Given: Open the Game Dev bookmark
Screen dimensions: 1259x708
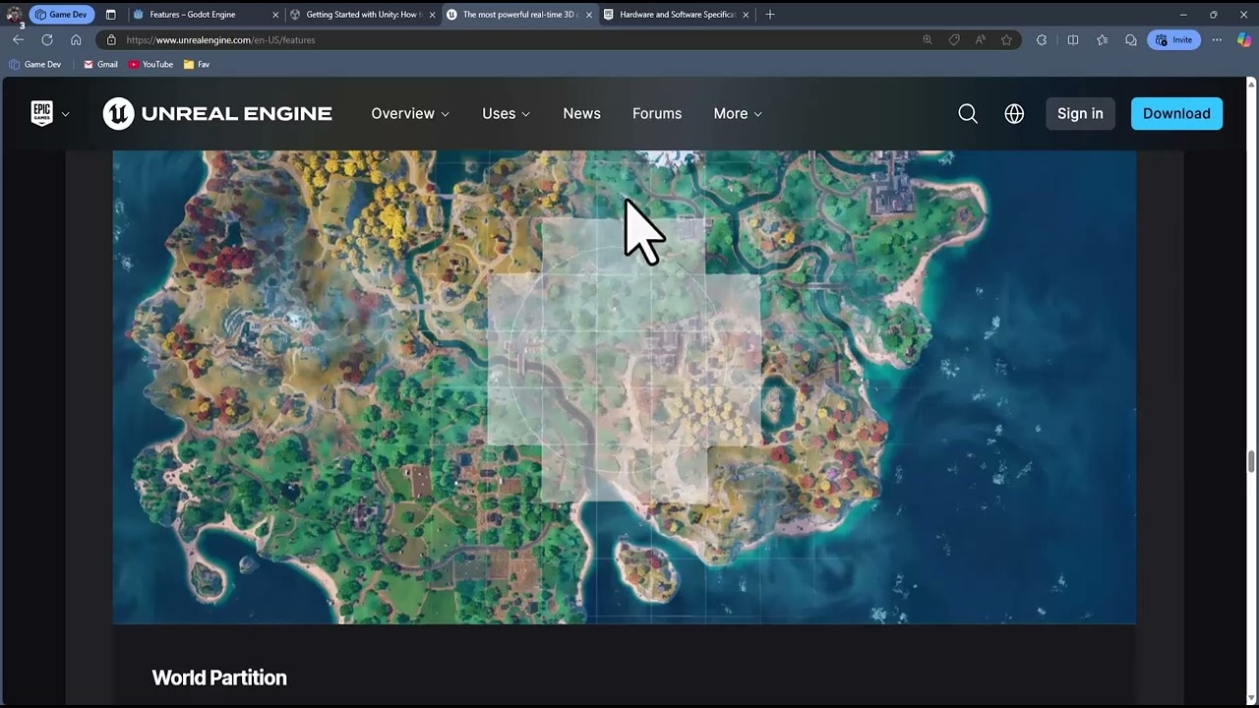Looking at the screenshot, I should [34, 65].
